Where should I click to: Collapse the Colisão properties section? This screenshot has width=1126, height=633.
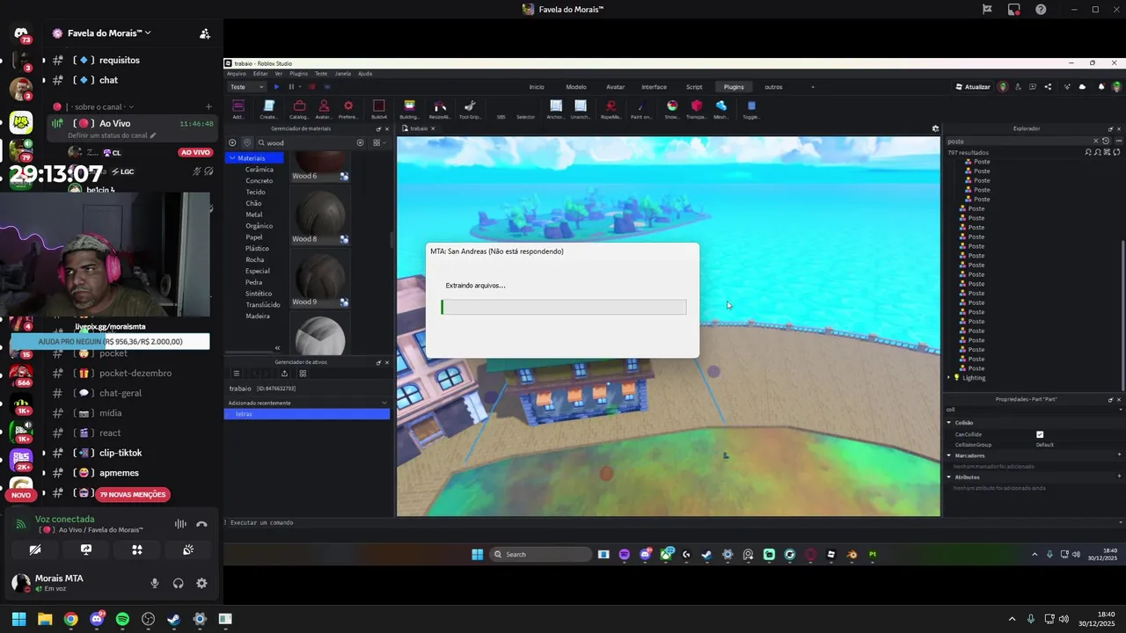click(x=949, y=423)
